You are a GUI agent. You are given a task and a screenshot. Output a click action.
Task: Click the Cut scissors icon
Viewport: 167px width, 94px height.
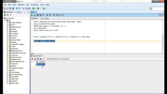point(23,8)
